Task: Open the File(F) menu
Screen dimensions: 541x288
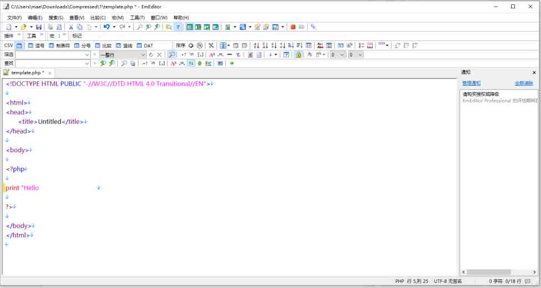Action: tap(14, 18)
